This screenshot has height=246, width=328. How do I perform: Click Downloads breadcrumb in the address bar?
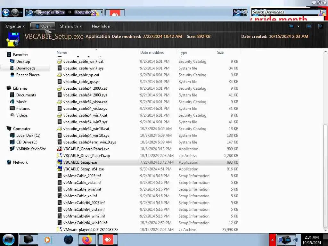point(86,12)
